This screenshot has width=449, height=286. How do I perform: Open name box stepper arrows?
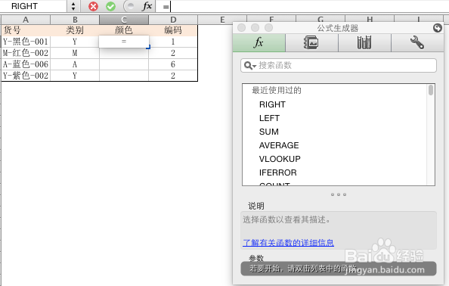73,6
